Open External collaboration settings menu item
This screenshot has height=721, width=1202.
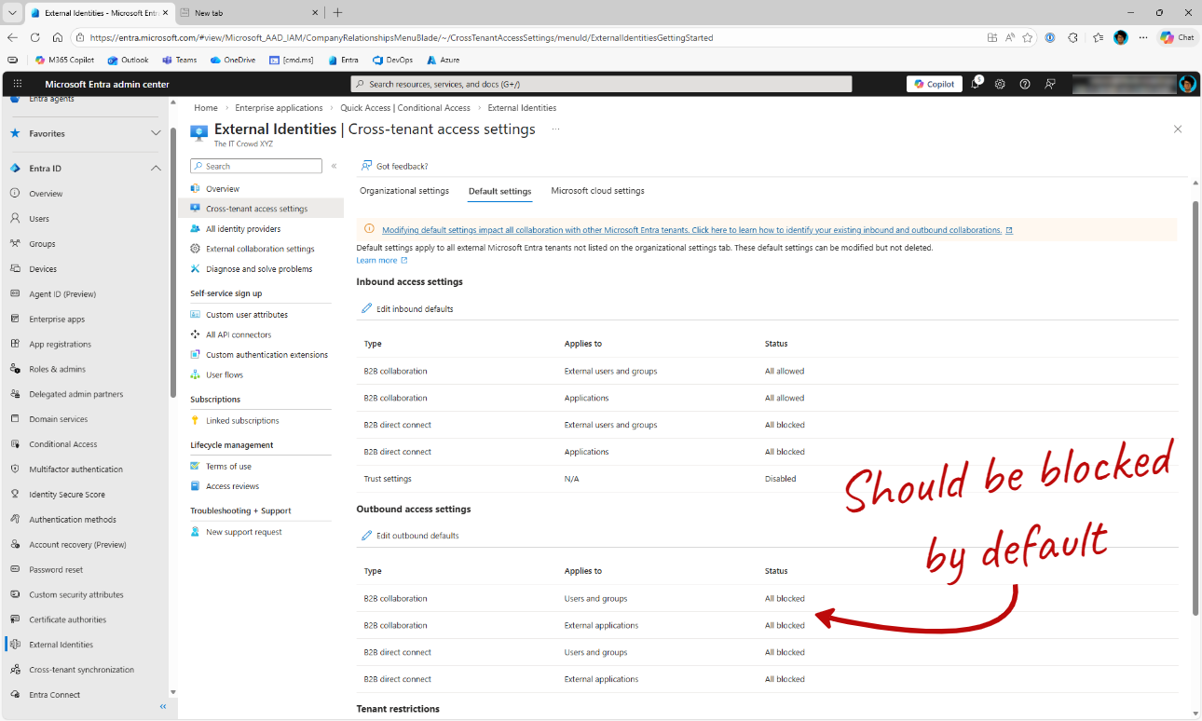pos(260,249)
